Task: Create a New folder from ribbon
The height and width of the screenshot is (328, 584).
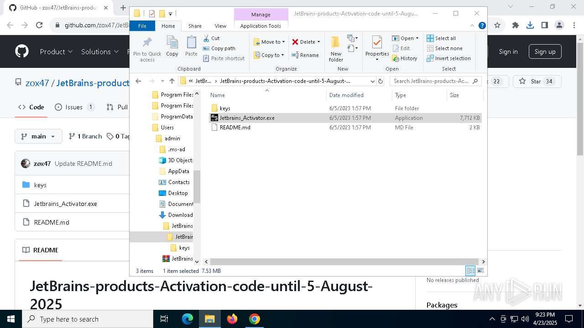Action: coord(336,49)
